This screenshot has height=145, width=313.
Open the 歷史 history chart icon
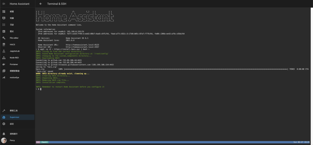pyautogui.click(x=4, y=31)
